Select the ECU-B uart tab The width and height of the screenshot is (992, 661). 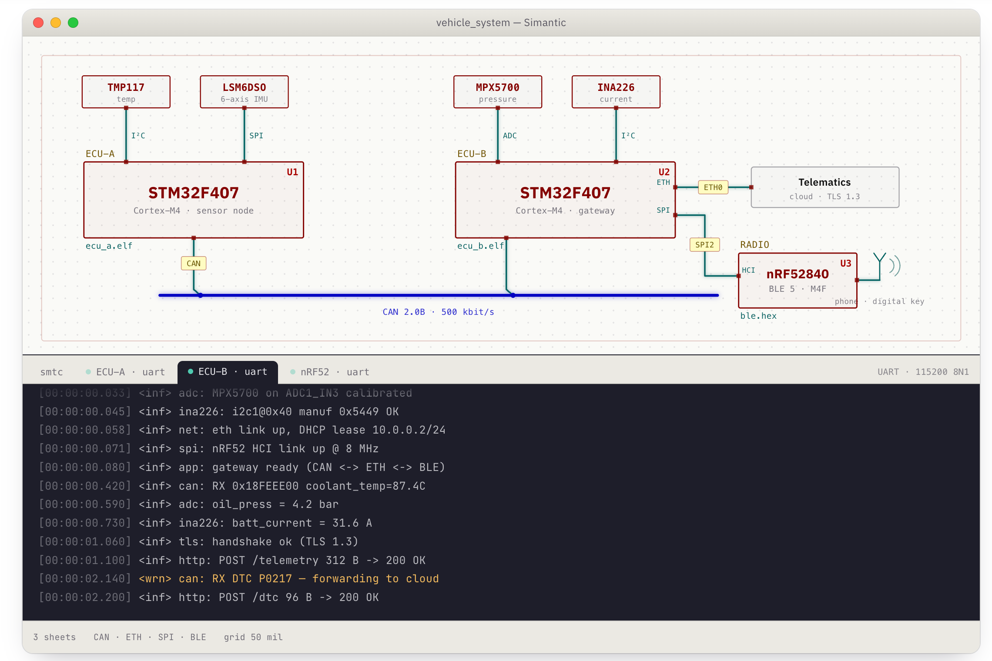pos(228,372)
